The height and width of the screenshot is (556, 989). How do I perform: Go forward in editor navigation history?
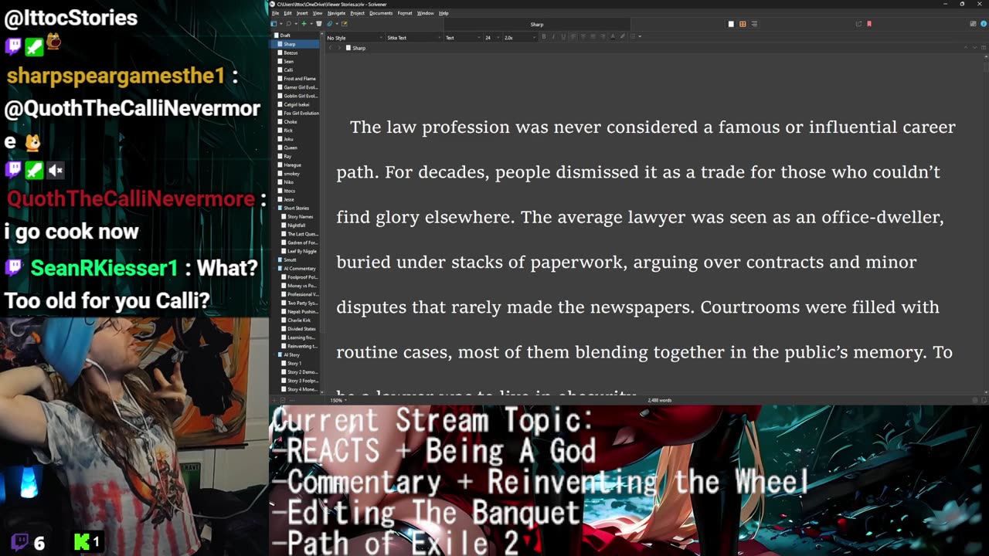[x=338, y=48]
